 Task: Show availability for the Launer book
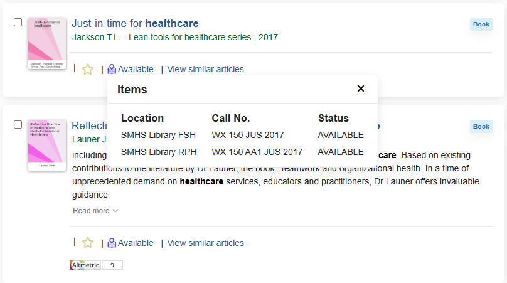136,243
